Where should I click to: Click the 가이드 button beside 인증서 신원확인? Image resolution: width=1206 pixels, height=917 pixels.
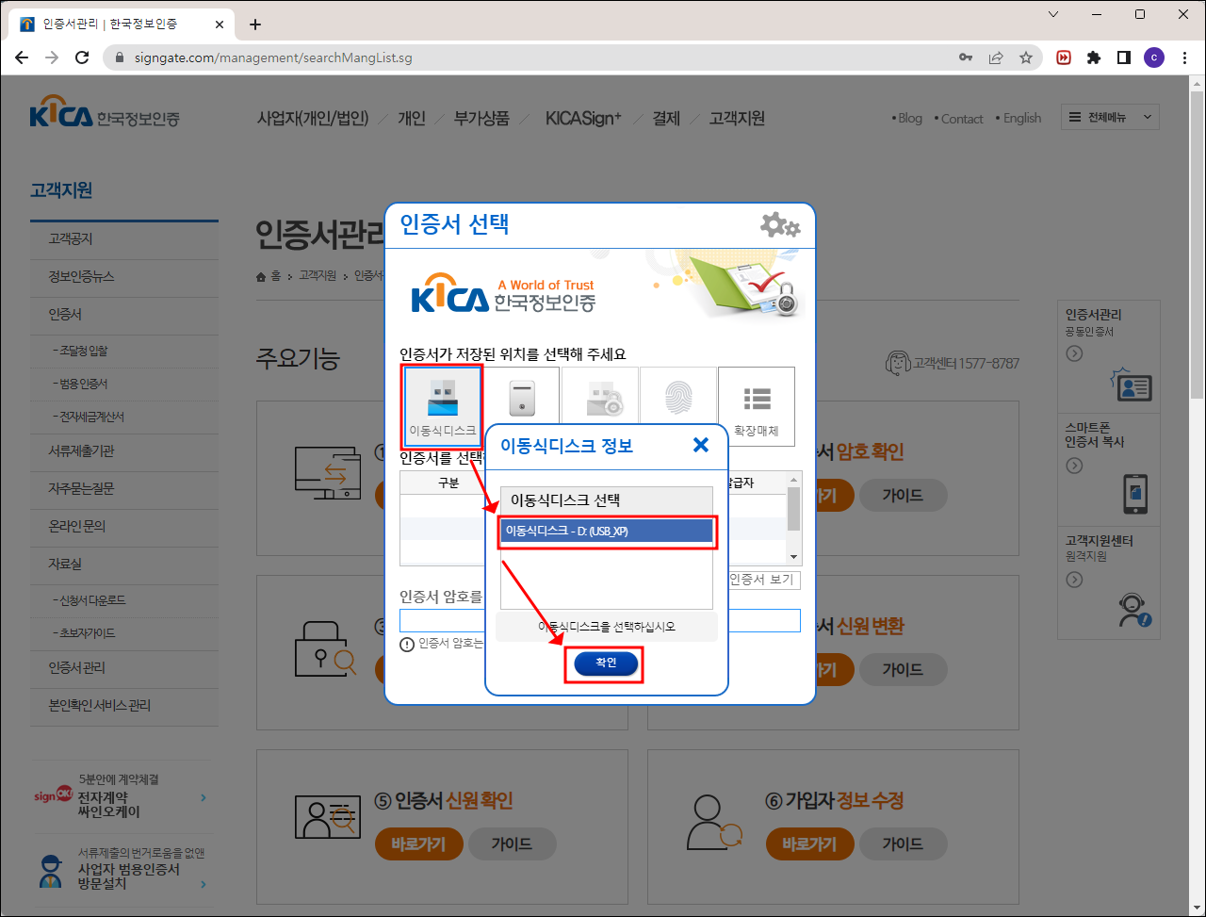(x=513, y=843)
